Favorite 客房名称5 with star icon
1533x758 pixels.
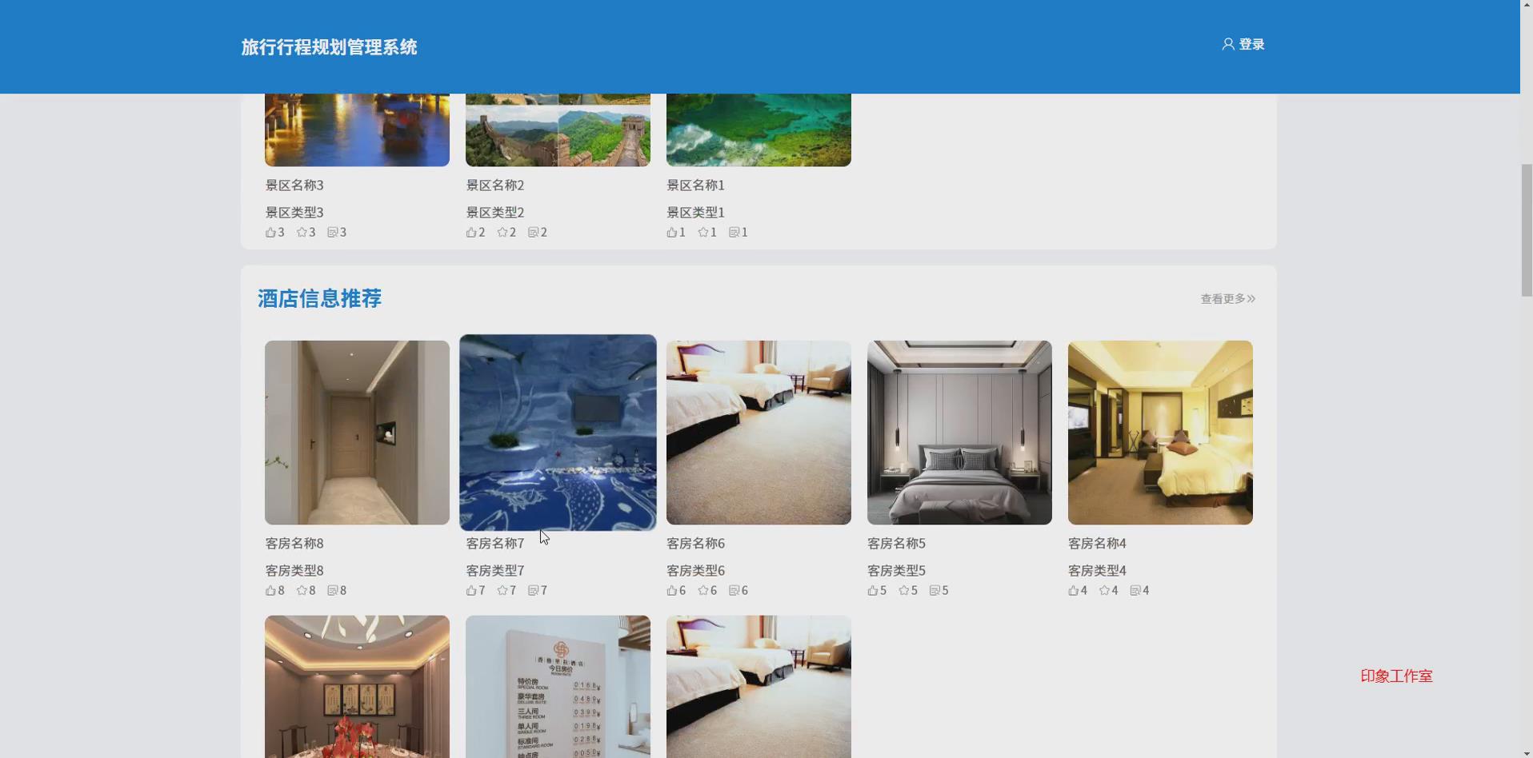(904, 591)
